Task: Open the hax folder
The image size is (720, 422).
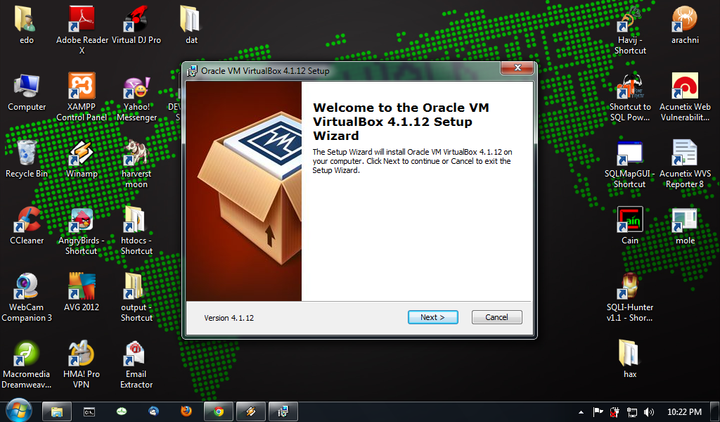Action: click(630, 359)
